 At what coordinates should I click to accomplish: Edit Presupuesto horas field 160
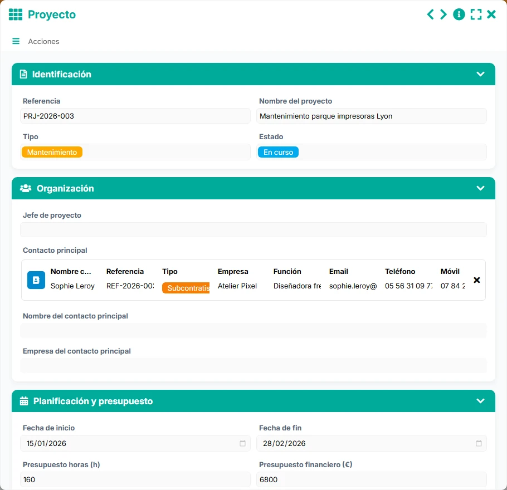coord(135,479)
